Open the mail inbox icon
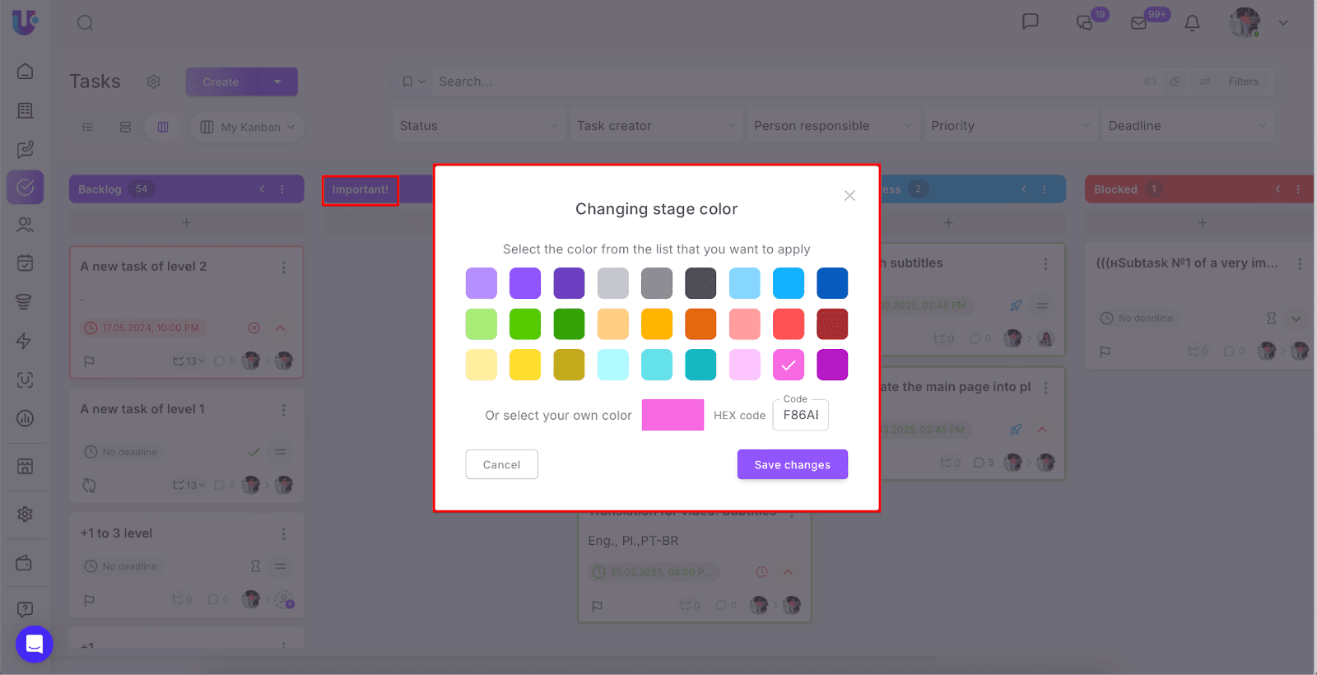1317x675 pixels. tap(1139, 23)
